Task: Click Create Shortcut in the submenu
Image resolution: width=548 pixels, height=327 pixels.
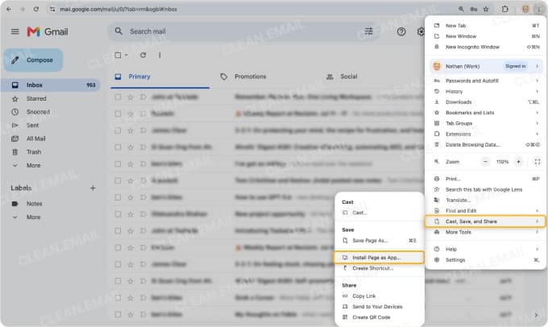Action: 380,268
